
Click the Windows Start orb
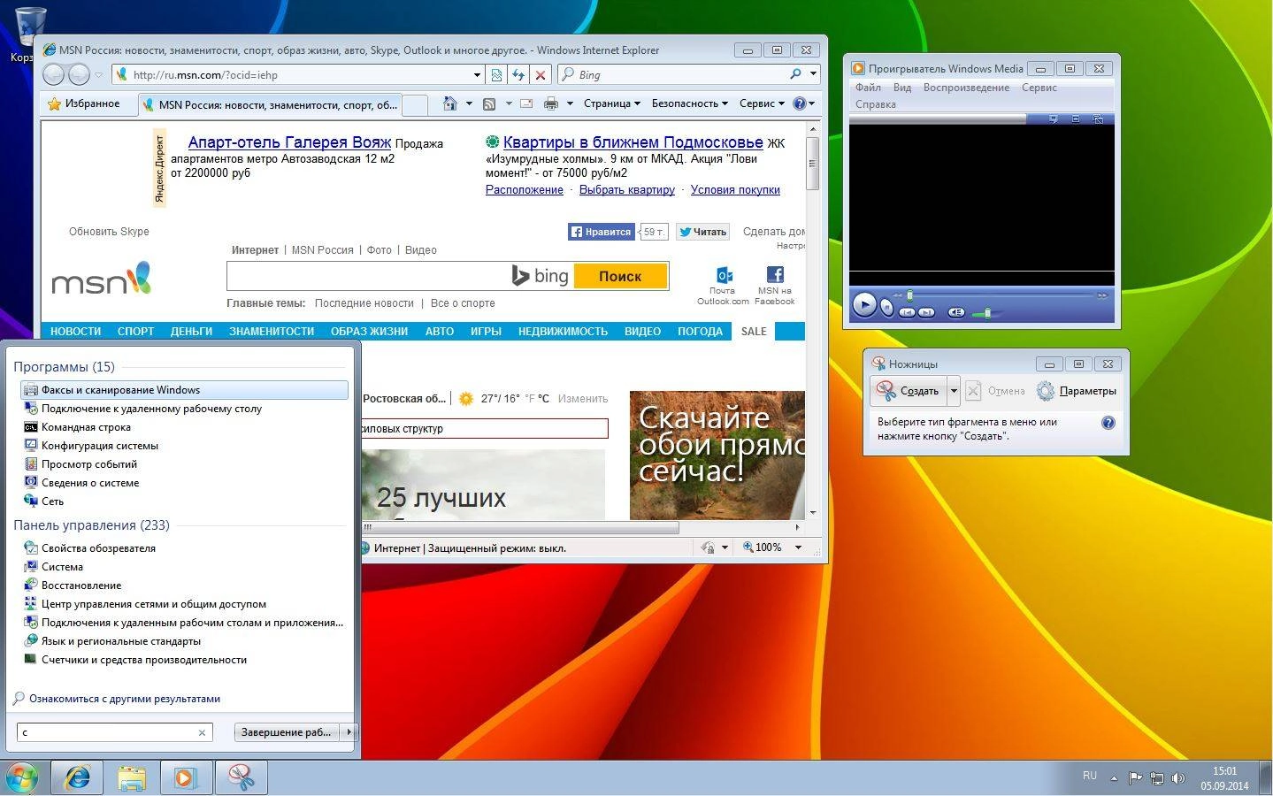tap(22, 777)
